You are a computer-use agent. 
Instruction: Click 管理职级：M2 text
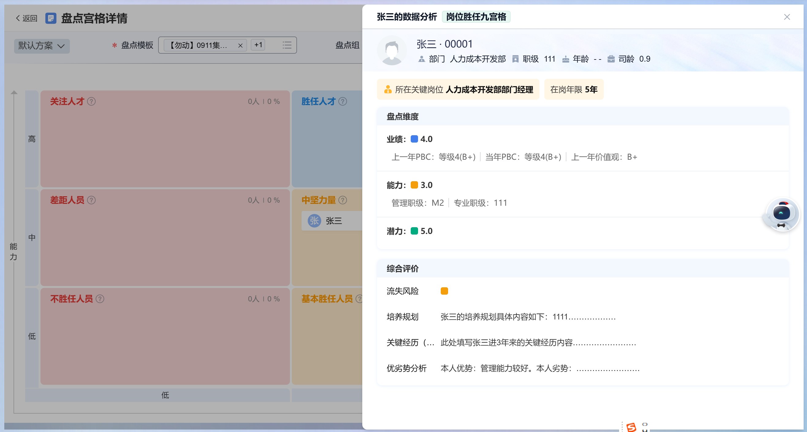(417, 203)
